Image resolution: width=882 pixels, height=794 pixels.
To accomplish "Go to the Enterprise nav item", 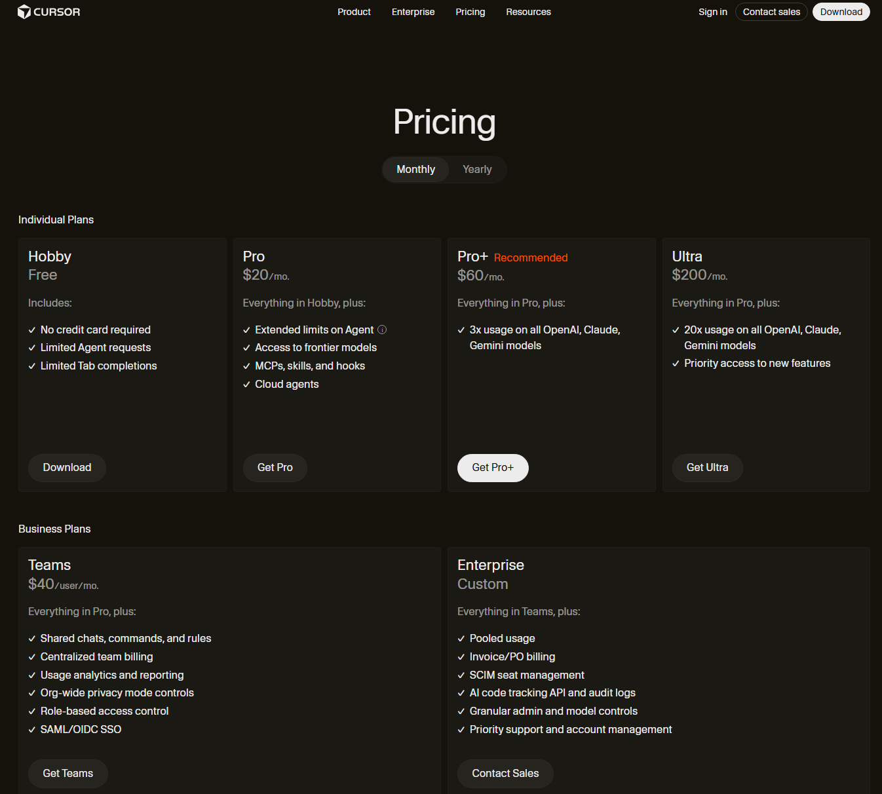I will (413, 12).
